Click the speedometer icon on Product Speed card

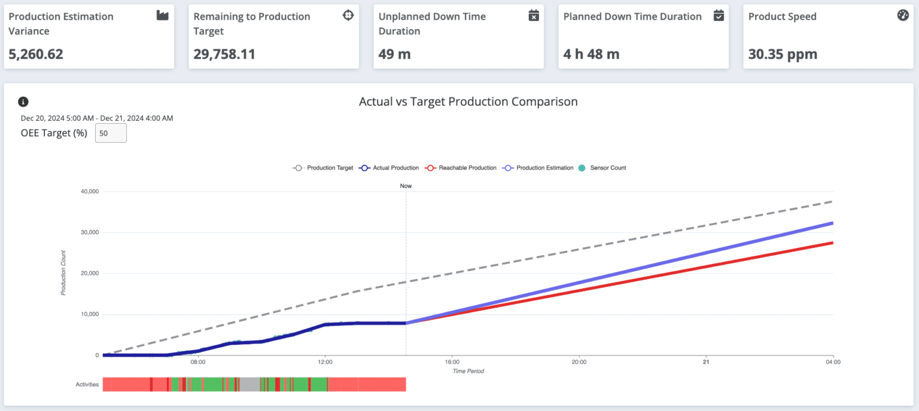(x=902, y=16)
